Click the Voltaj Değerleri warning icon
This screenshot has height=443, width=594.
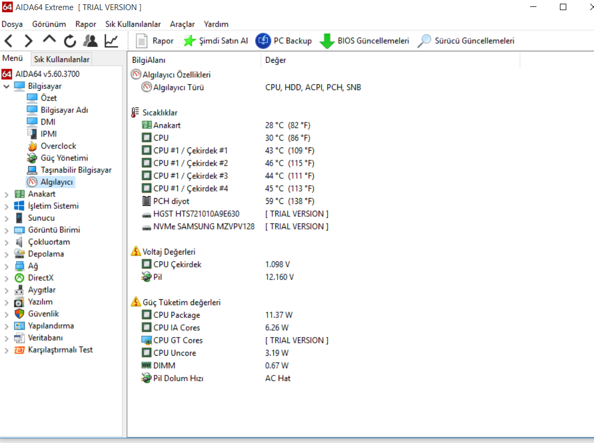[x=136, y=251]
